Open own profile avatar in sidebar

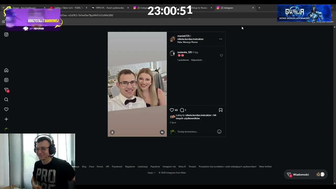[x=6, y=129]
